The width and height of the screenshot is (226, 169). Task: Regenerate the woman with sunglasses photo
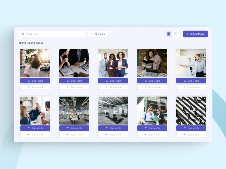[x=35, y=87]
